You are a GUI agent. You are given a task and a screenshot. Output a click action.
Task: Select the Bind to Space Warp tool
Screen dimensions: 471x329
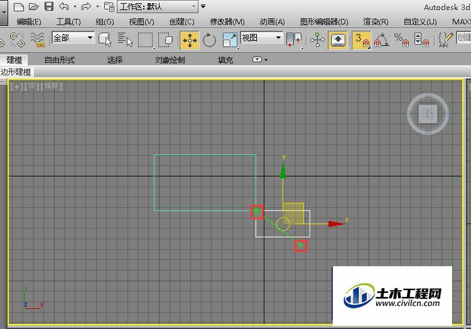[38, 40]
